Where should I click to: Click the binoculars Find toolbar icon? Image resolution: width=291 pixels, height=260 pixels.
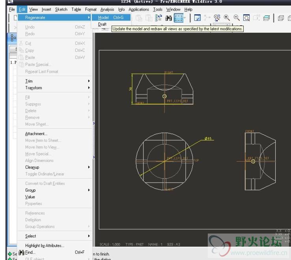[x=168, y=18]
